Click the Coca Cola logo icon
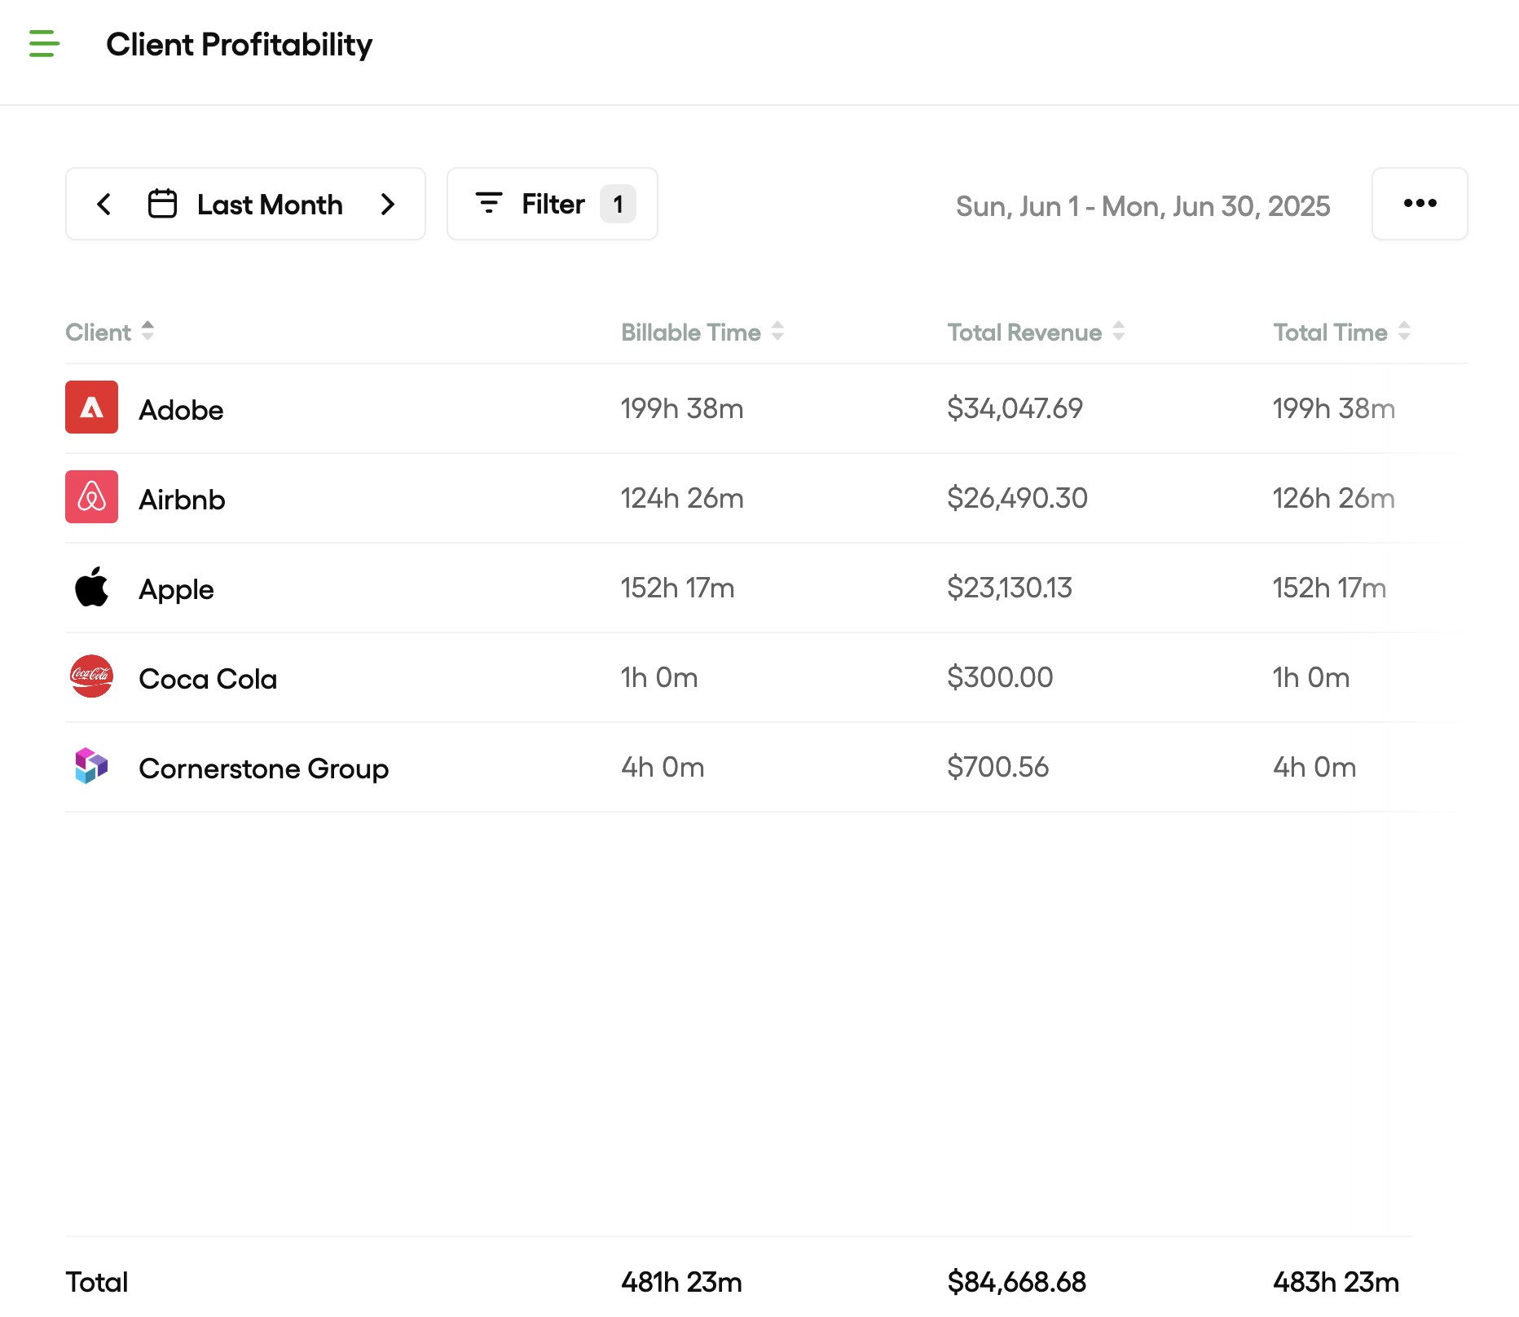 click(91, 676)
